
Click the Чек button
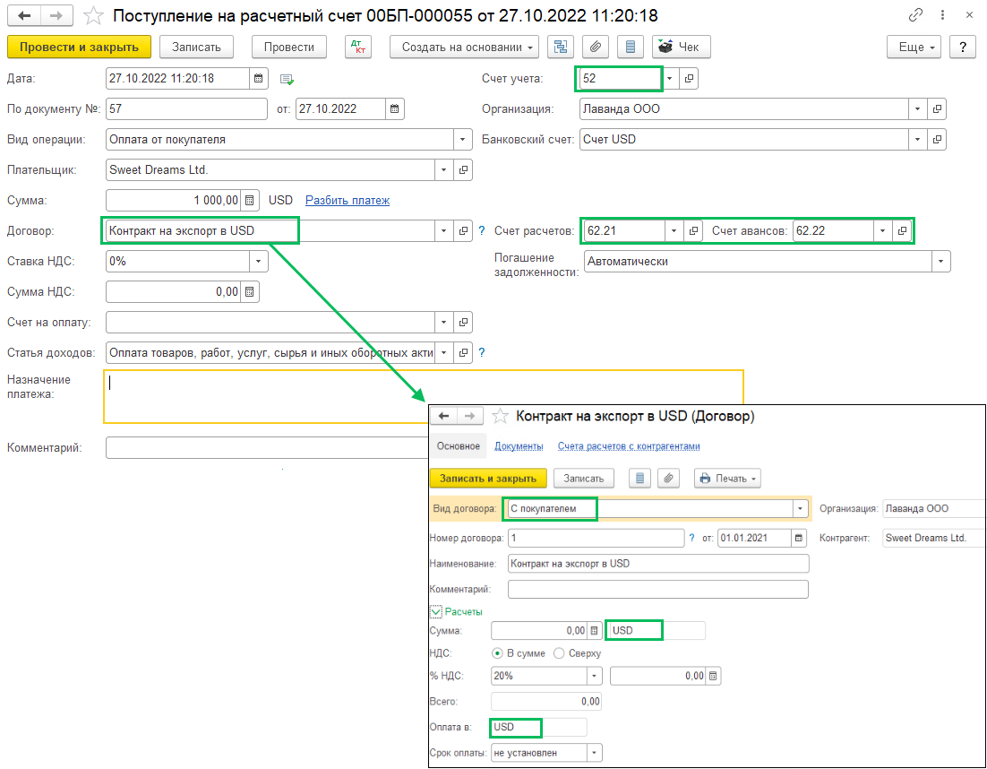[682, 47]
